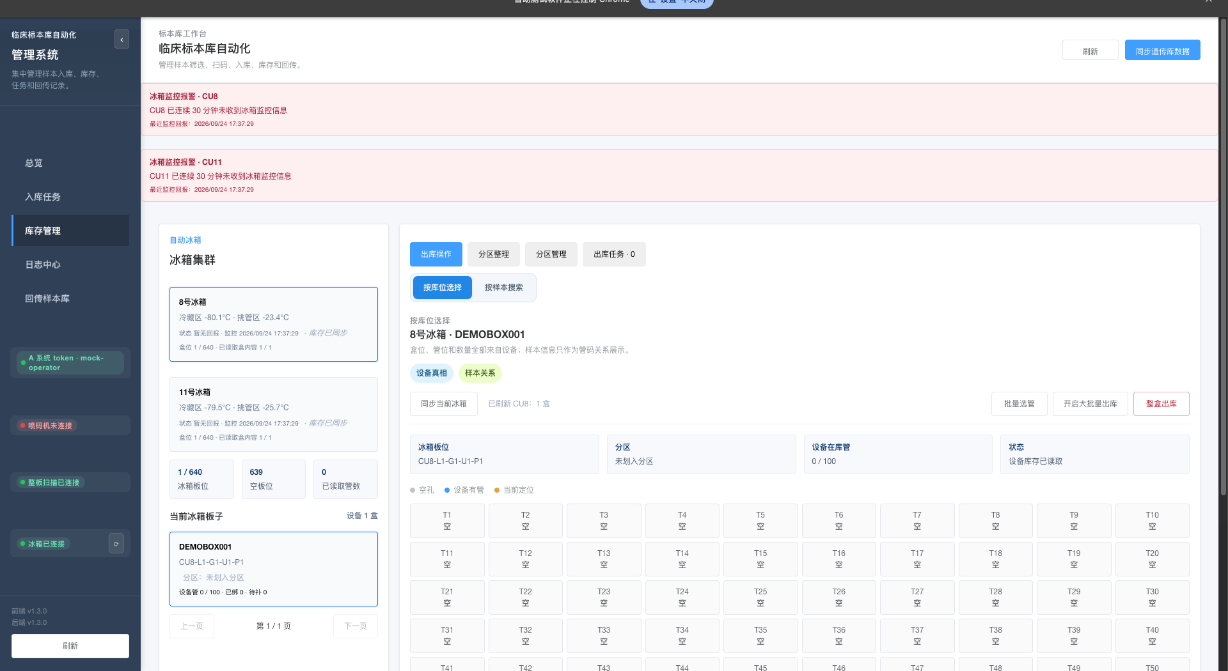
Task: Click the CU11 冰箱监控报警 alert banner
Action: coord(679,175)
